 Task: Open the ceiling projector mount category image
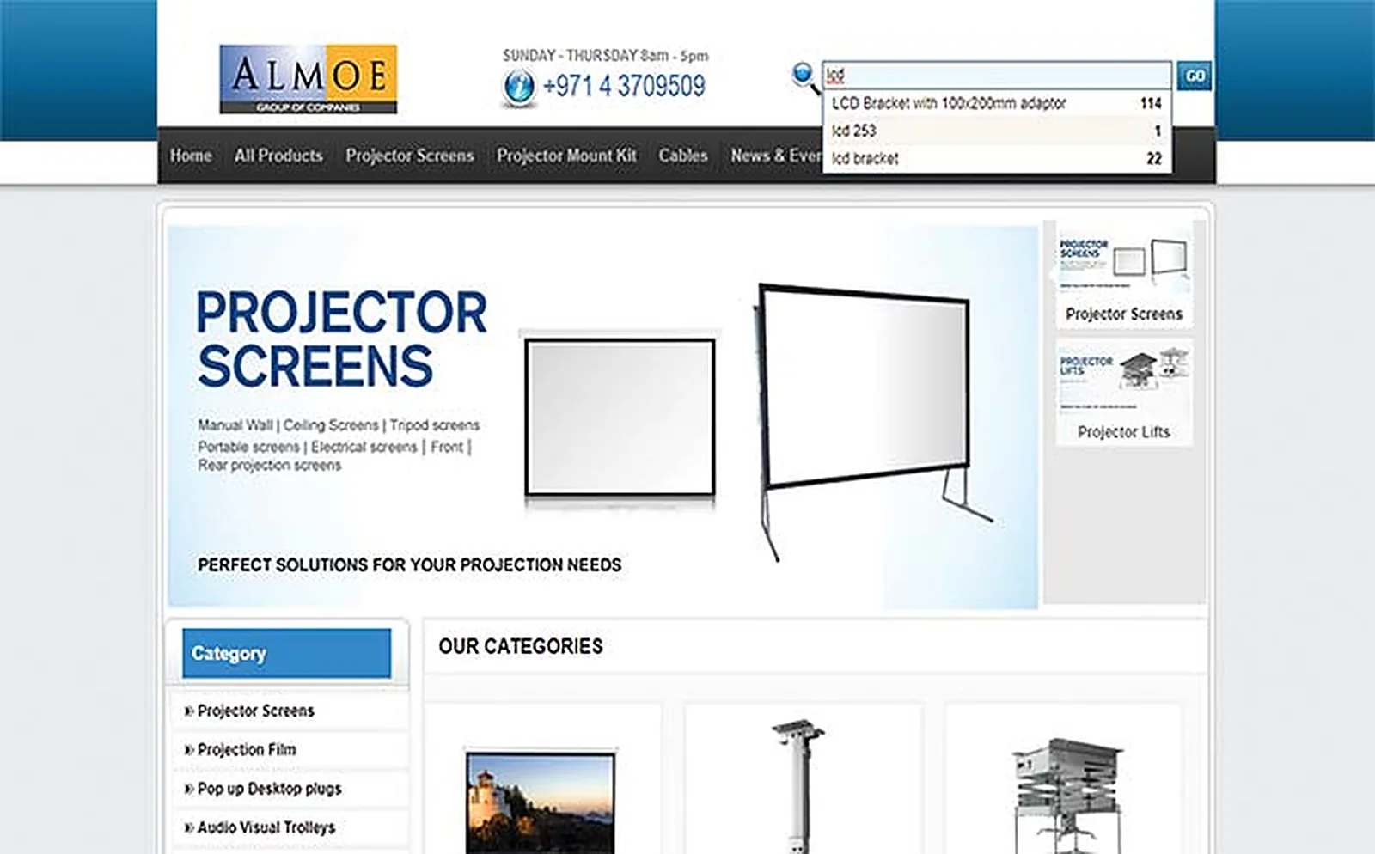(798, 786)
